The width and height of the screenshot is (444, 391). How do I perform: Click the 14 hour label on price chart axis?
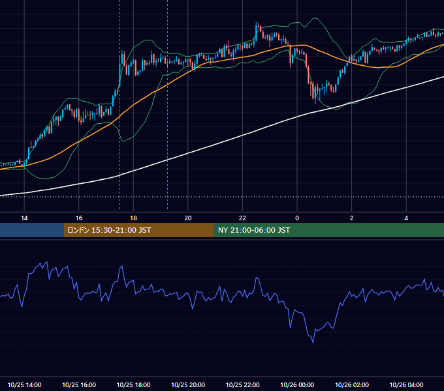tap(24, 218)
